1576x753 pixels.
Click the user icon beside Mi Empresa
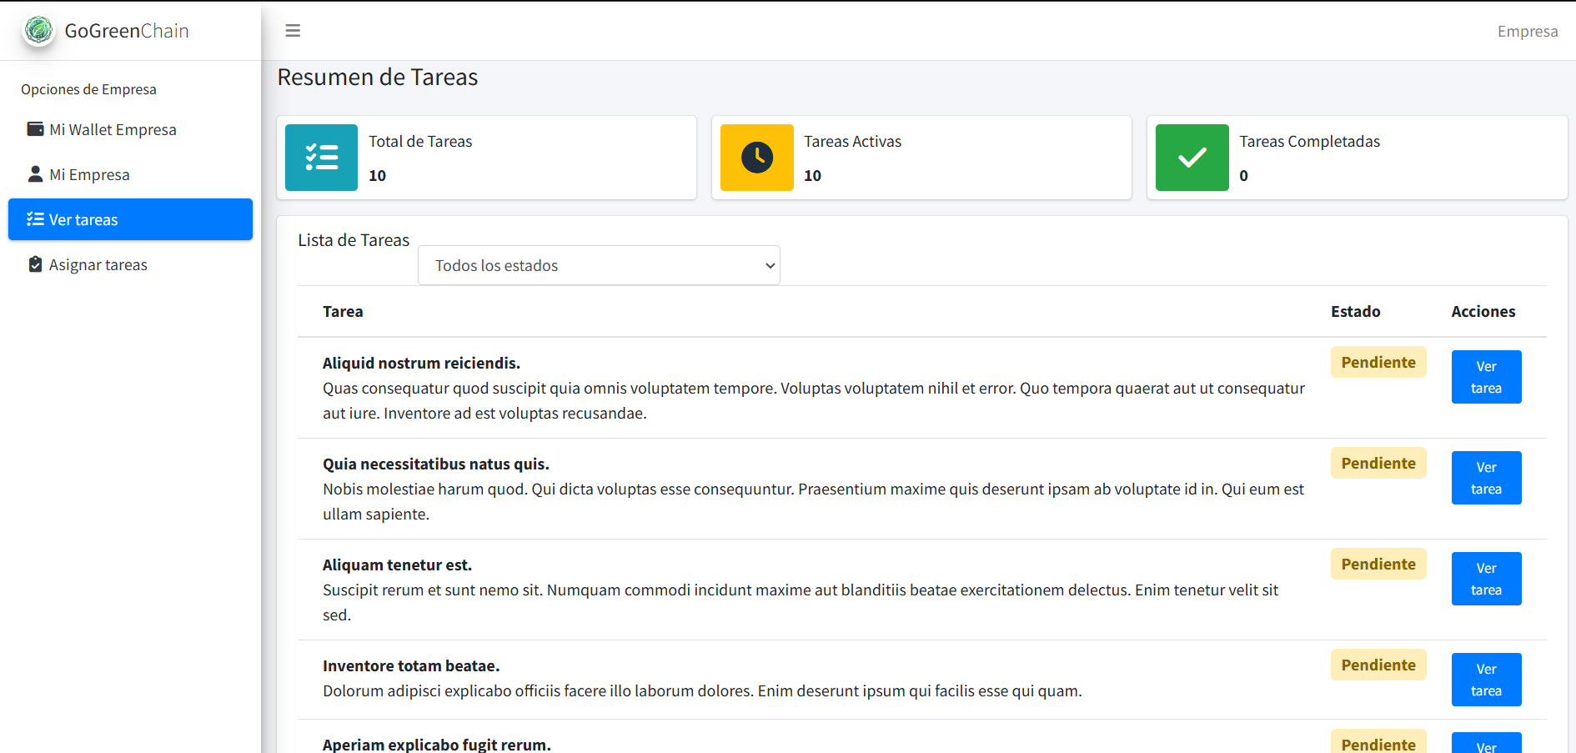coord(35,174)
